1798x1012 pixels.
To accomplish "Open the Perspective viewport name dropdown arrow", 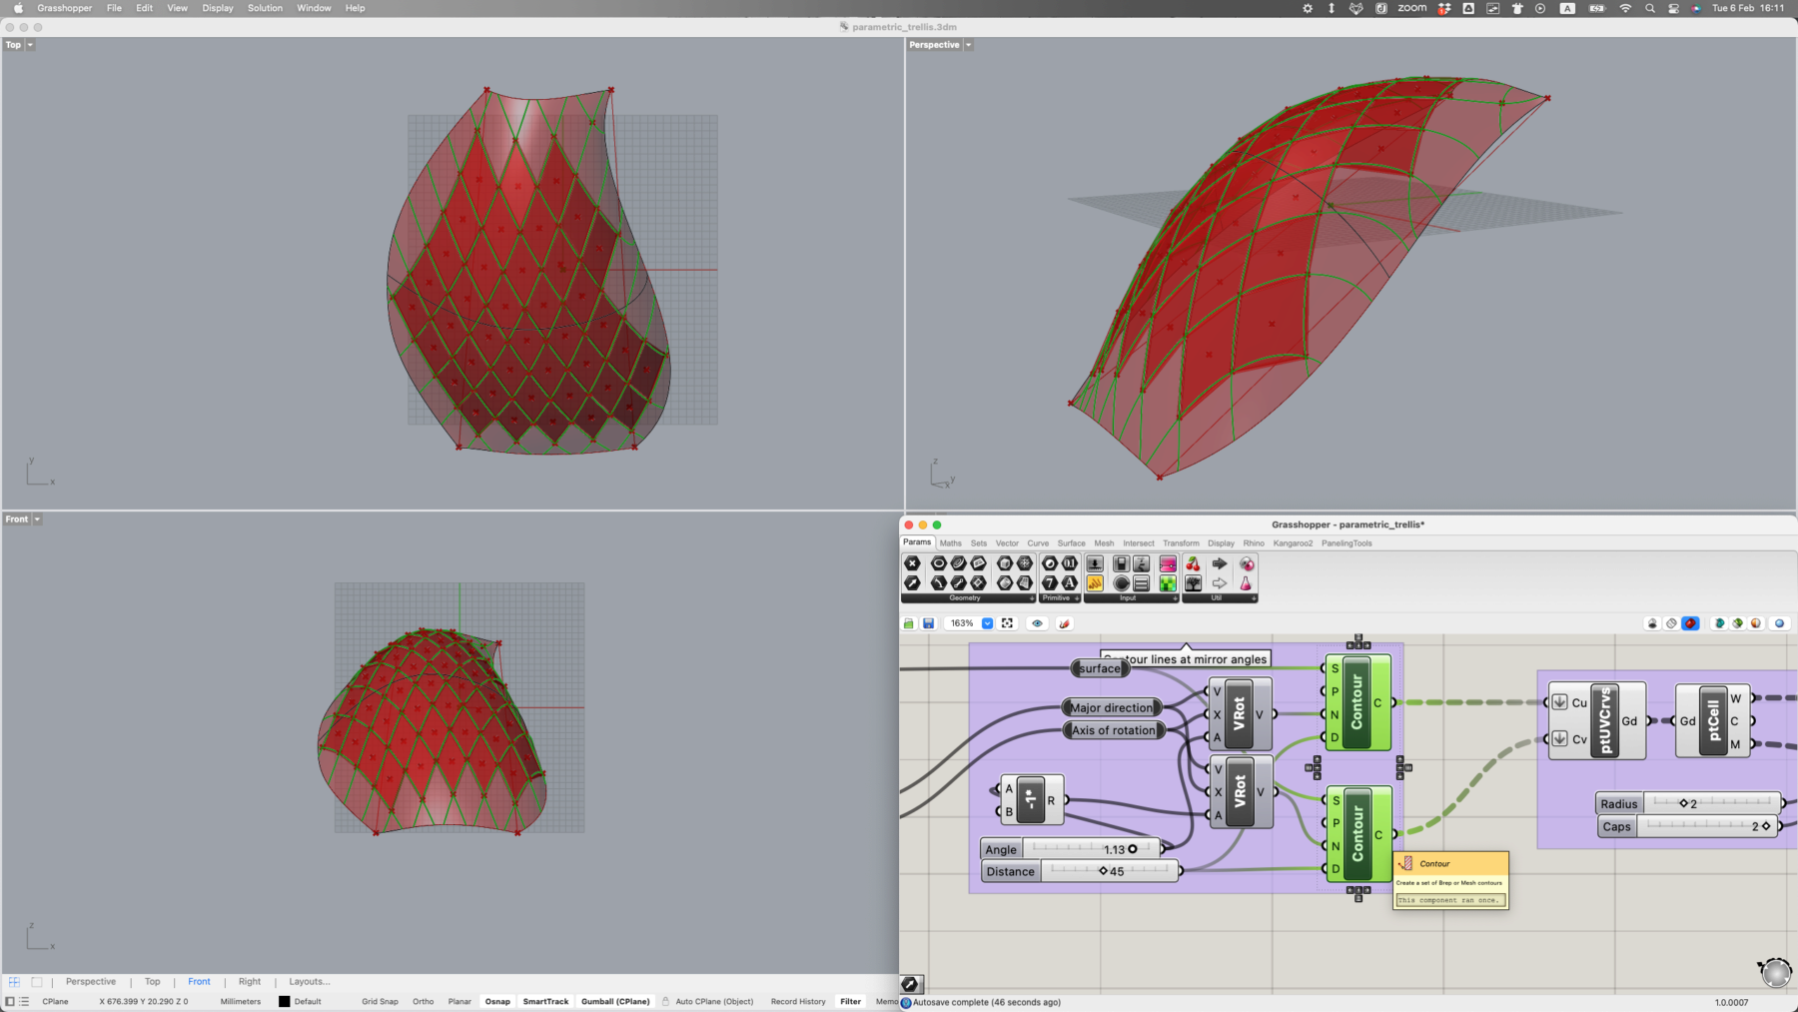I will pos(968,45).
